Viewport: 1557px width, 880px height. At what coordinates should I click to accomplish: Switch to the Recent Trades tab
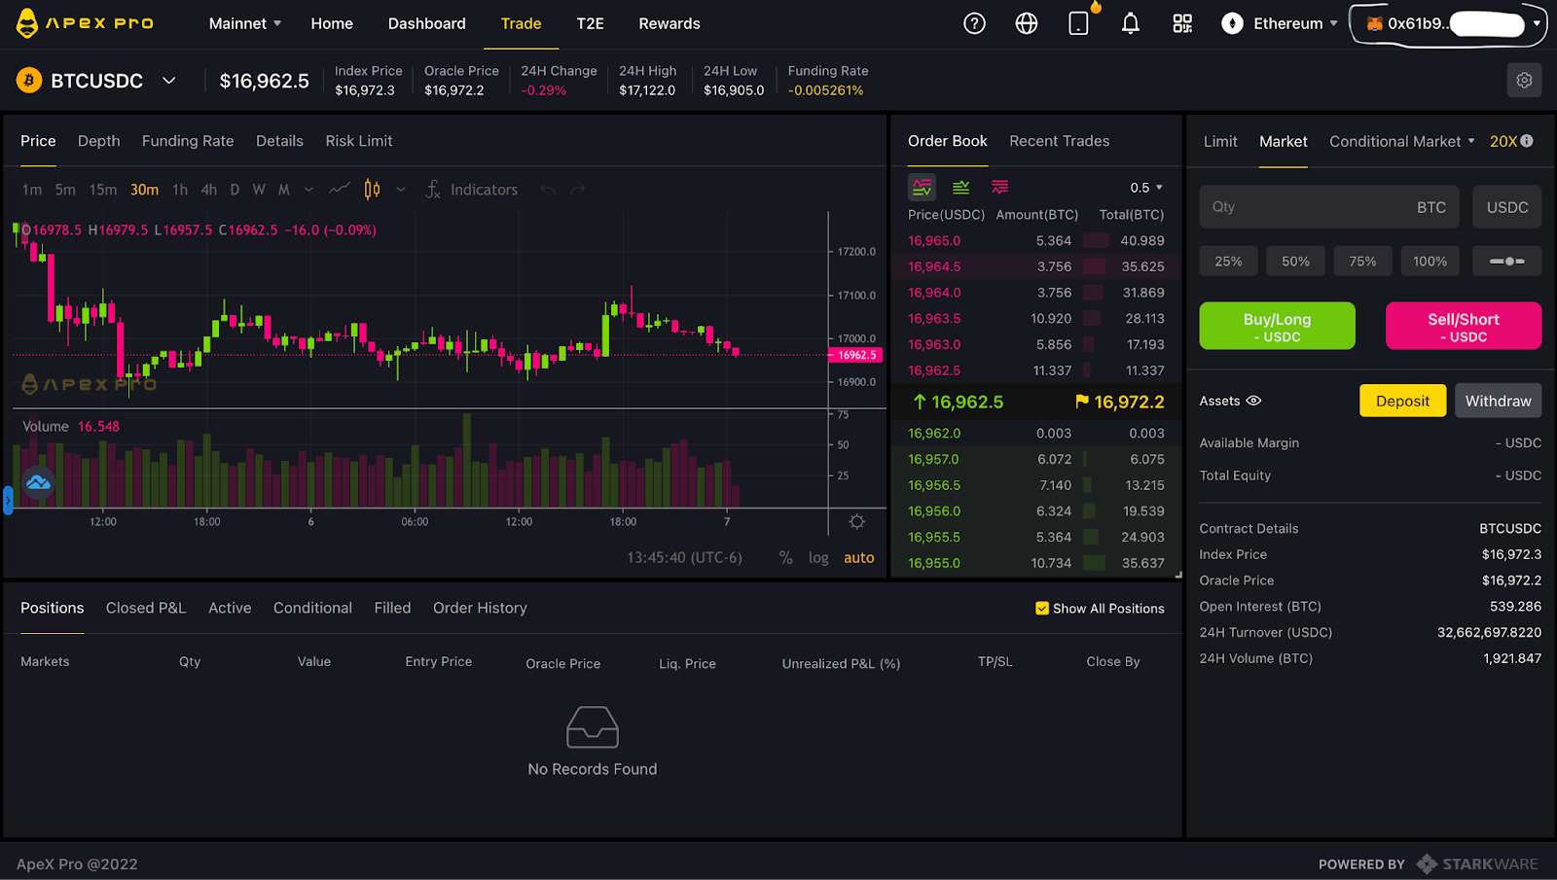click(x=1060, y=141)
